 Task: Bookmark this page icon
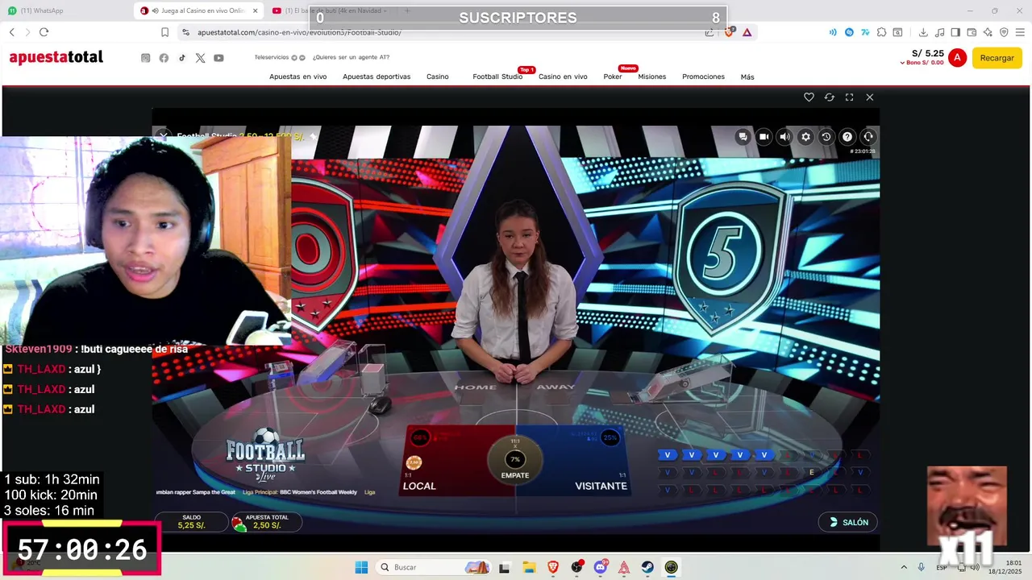pyautogui.click(x=164, y=32)
